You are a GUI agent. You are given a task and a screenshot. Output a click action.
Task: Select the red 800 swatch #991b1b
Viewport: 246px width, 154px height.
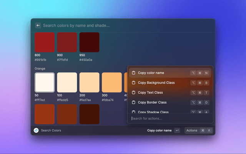tap(45, 42)
